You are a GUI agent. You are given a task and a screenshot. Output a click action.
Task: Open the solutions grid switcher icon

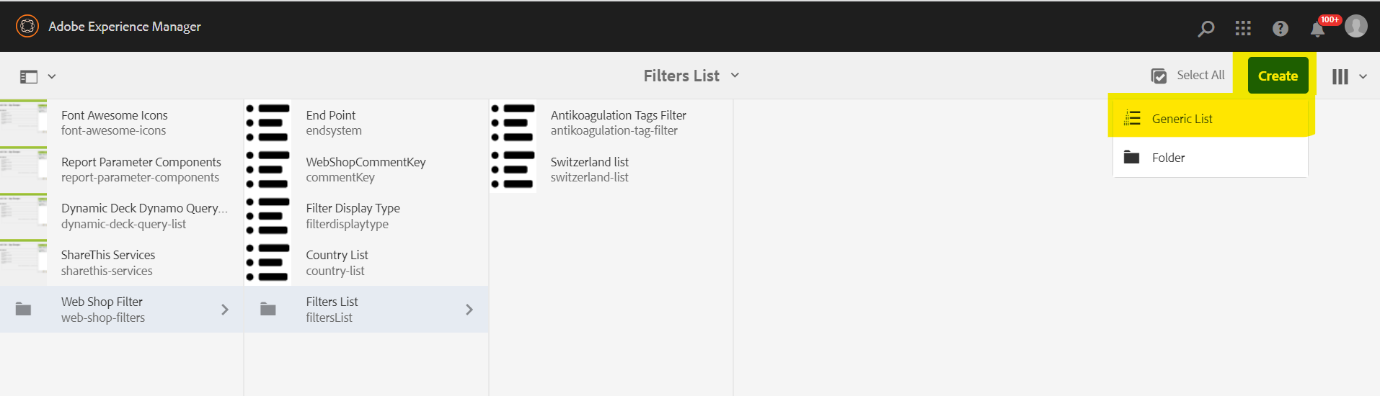pyautogui.click(x=1243, y=28)
